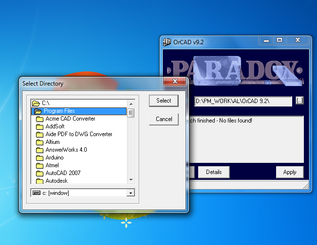Screen dimensions: 317x245
Task: Click the [..] browse button in OrCAD window
Action: tap(299, 100)
